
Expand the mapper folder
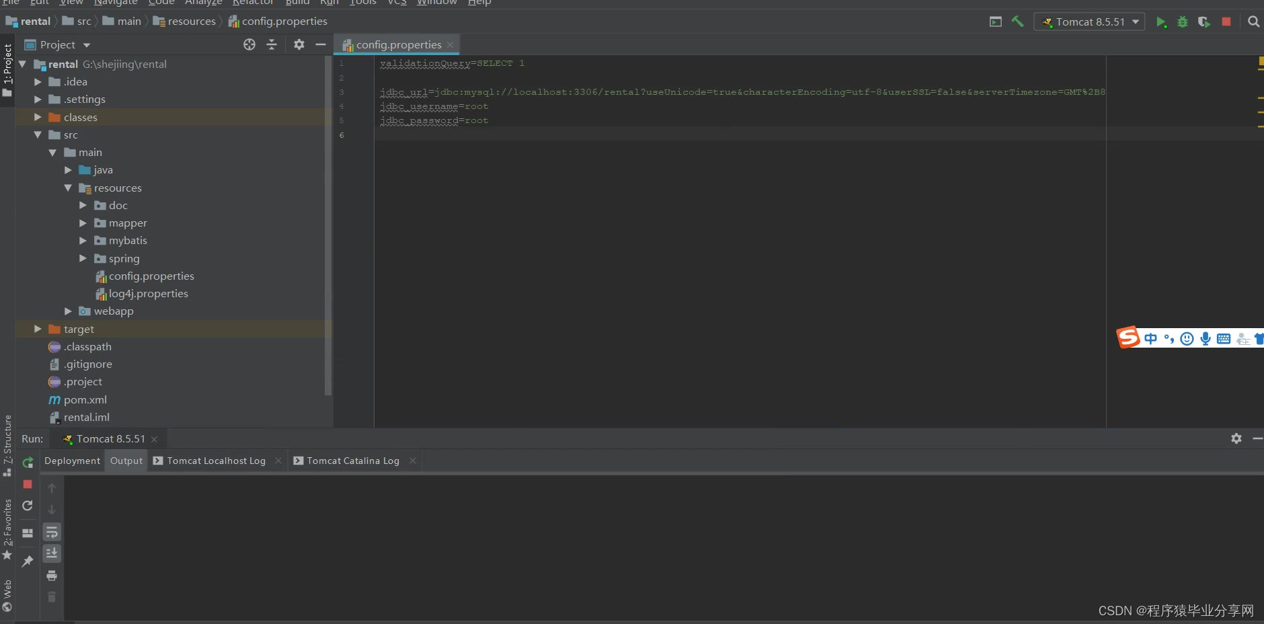pos(83,223)
